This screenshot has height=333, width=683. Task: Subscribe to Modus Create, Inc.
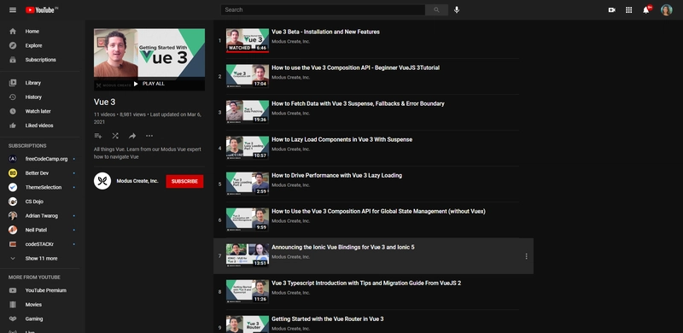click(184, 181)
